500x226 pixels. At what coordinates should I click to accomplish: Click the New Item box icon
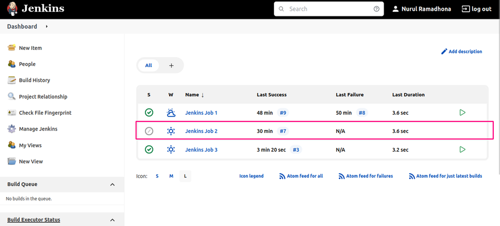pos(12,48)
